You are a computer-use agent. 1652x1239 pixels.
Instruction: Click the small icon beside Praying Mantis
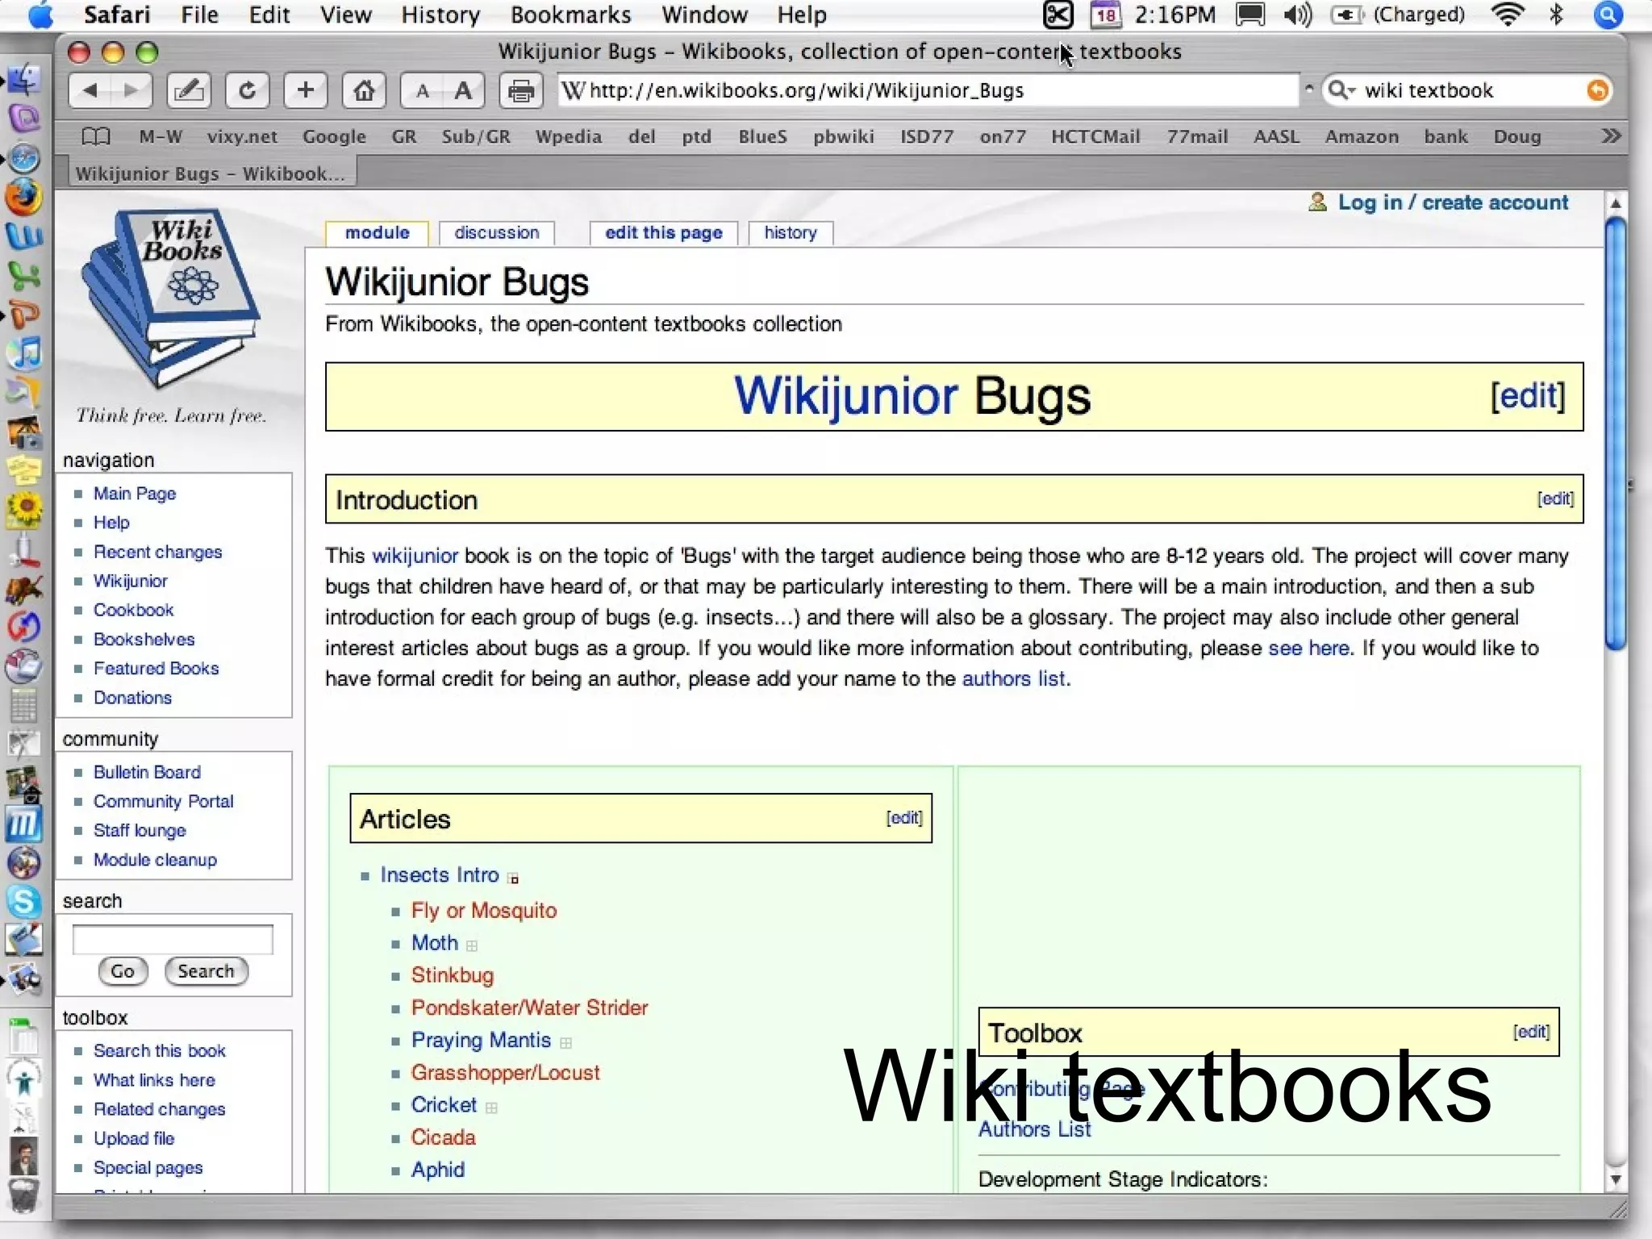(565, 1043)
